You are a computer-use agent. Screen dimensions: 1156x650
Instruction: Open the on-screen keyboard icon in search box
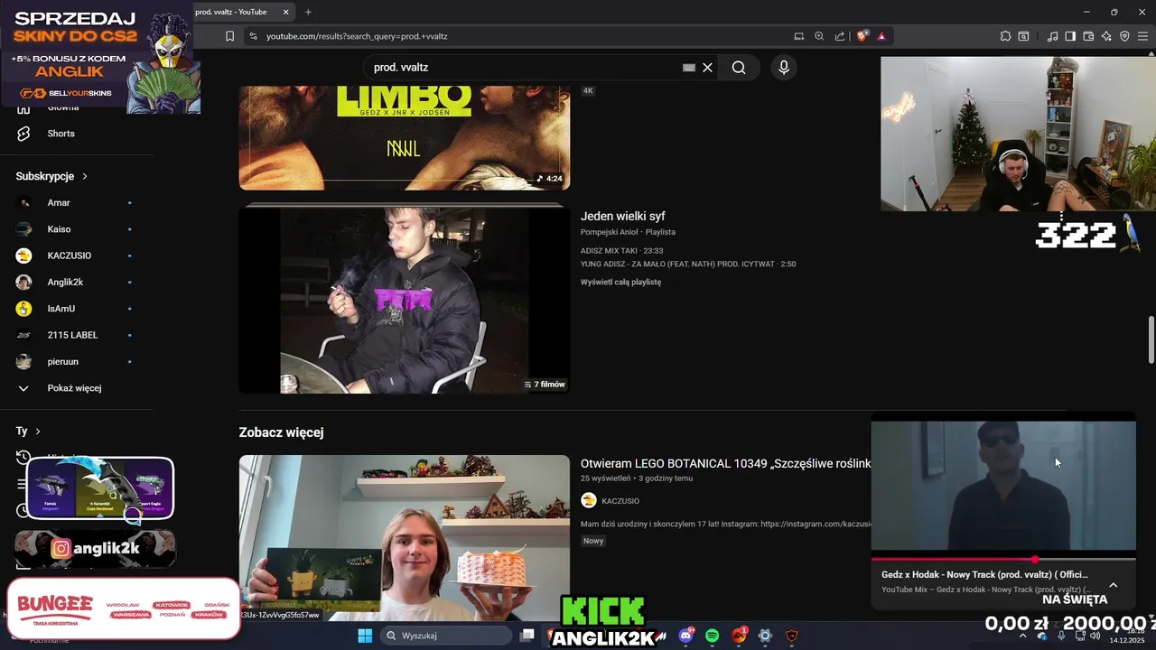click(689, 68)
